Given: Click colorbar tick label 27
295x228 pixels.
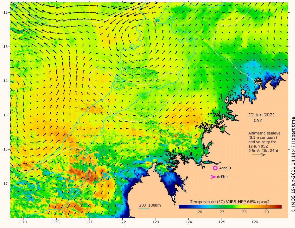Looking at the screenshot, I should click(x=222, y=212).
